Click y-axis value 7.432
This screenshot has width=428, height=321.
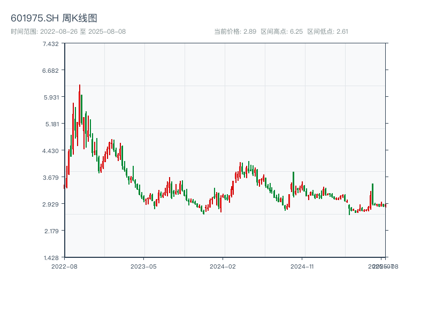50,44
